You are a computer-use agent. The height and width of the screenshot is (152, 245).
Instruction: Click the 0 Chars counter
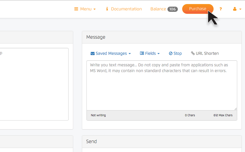click(190, 115)
